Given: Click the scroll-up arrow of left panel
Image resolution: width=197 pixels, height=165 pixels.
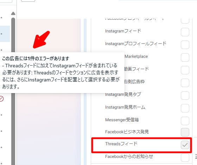Looking at the screenshot, I should point(13,13).
